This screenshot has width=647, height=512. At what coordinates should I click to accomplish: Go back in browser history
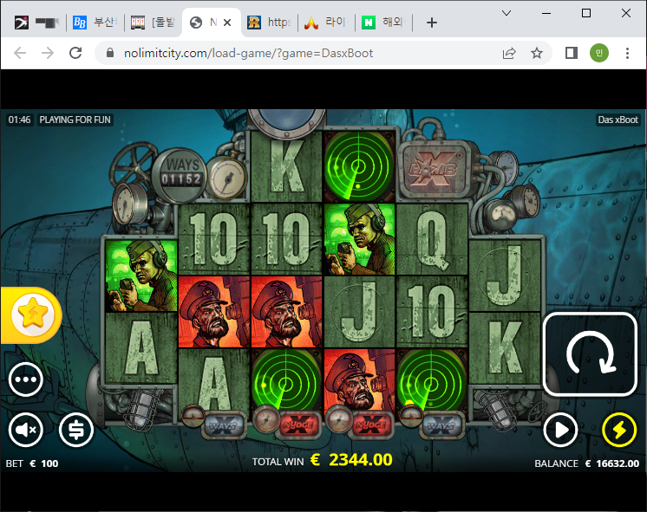(20, 53)
